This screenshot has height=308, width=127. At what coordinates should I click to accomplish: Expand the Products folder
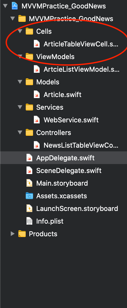coord(13,234)
